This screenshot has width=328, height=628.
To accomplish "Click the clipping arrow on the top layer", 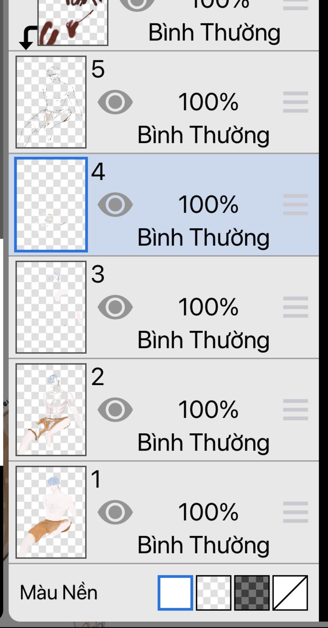I will pyautogui.click(x=28, y=37).
